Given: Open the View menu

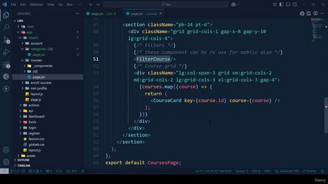Looking at the screenshot, I should pos(51,5).
